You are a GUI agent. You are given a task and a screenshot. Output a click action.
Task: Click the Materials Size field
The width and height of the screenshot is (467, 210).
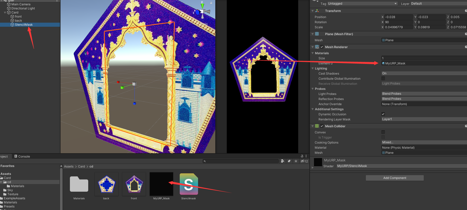(424, 58)
